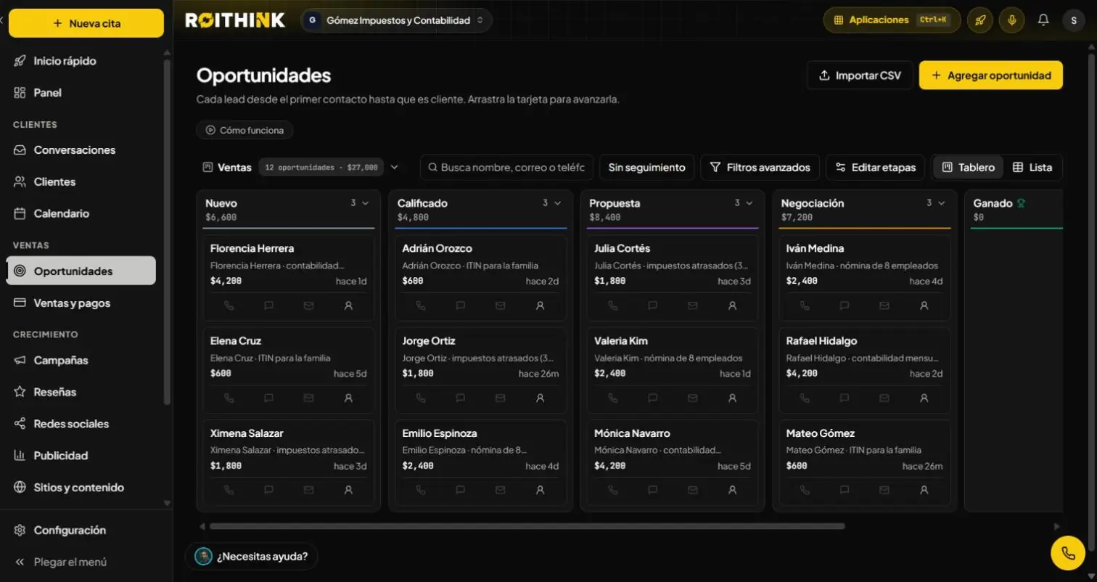Image resolution: width=1097 pixels, height=582 pixels.
Task: Click the rocket icon in top bar
Action: pos(979,20)
